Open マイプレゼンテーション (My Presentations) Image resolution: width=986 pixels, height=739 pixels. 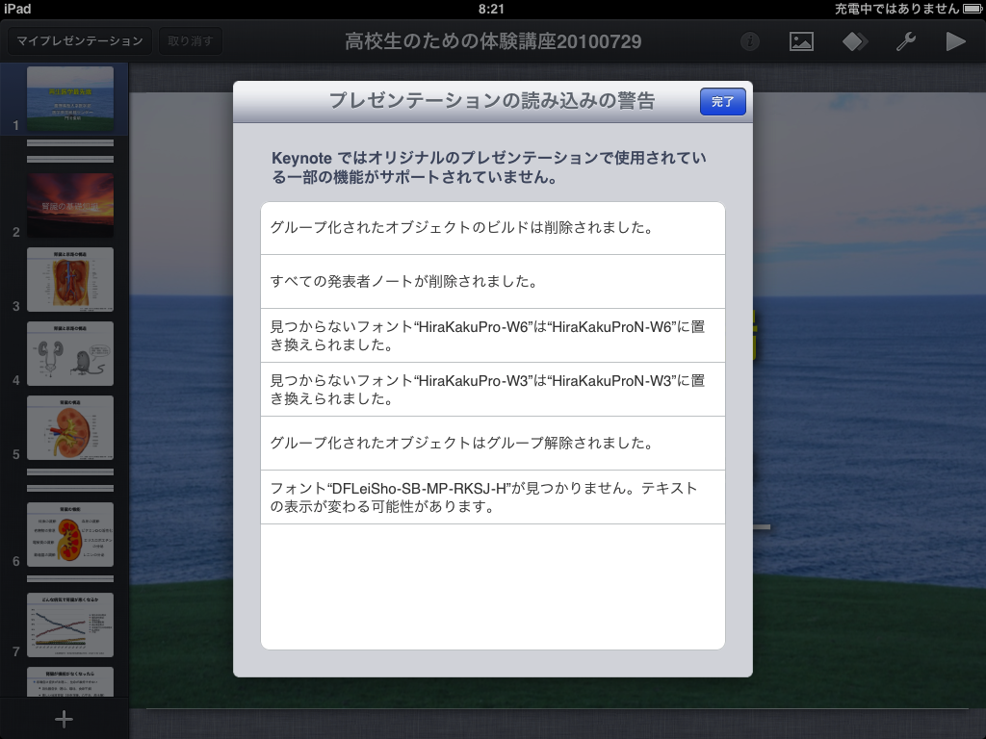click(80, 41)
